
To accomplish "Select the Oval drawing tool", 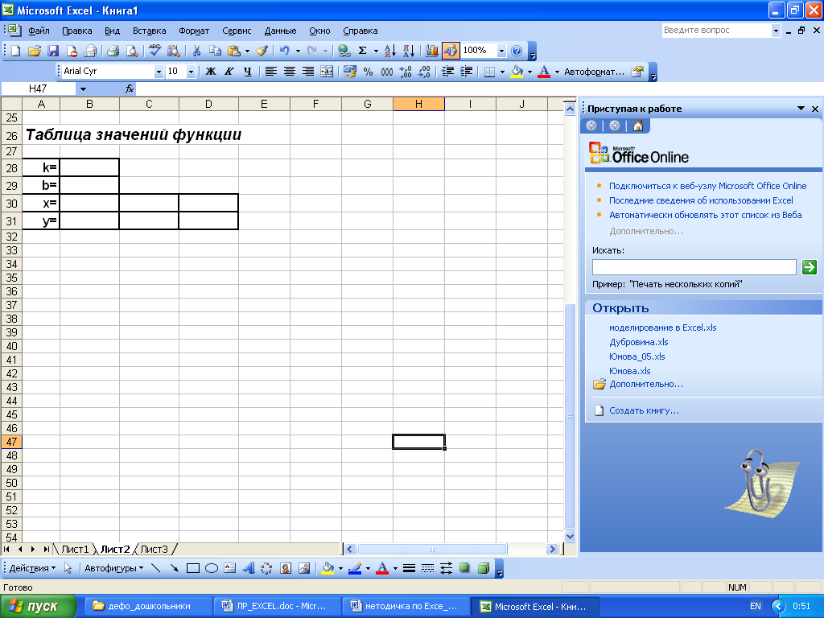I will tap(212, 568).
